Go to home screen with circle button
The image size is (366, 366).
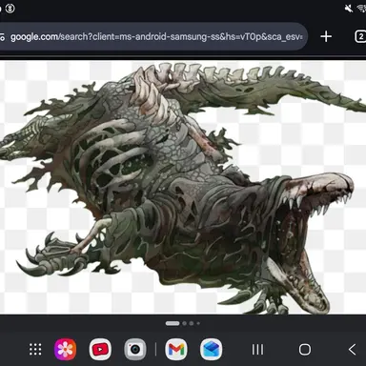305,350
